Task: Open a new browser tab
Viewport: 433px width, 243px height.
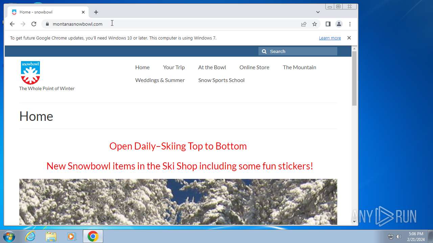Action: 96,12
